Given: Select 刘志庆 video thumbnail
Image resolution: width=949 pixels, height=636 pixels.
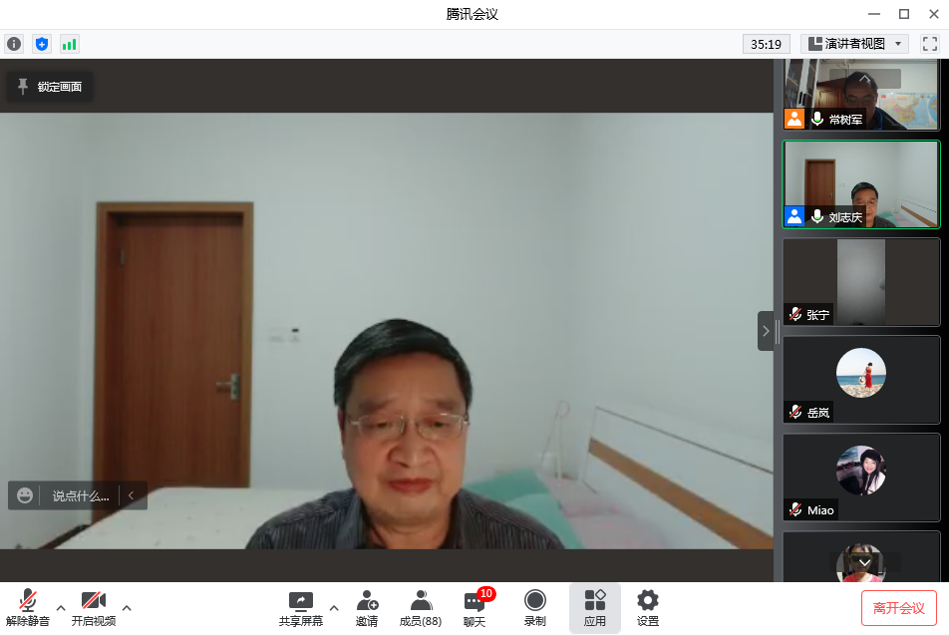Looking at the screenshot, I should (x=861, y=184).
